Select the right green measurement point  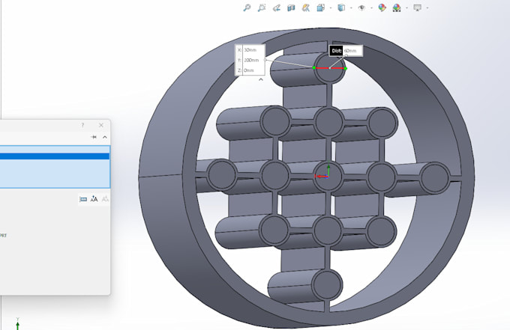pos(346,68)
